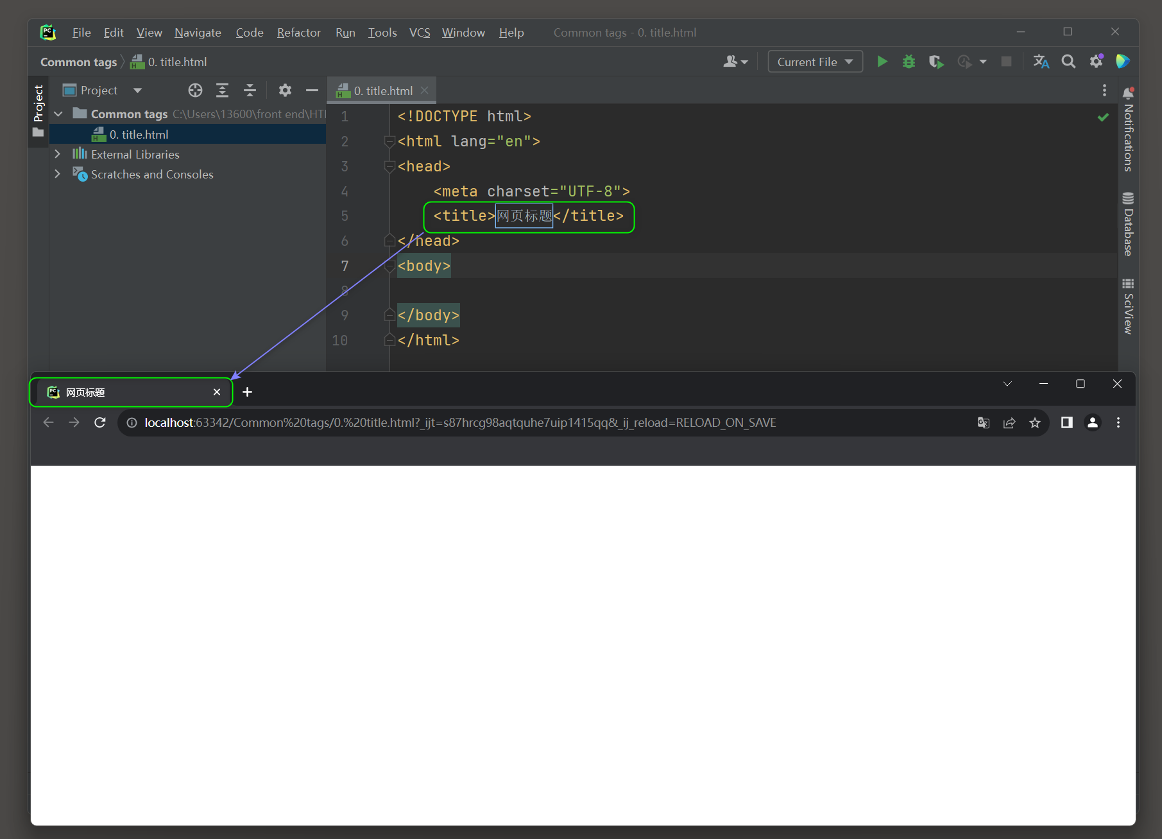Open Search Everywhere magnifier icon
1162x839 pixels.
(x=1068, y=62)
